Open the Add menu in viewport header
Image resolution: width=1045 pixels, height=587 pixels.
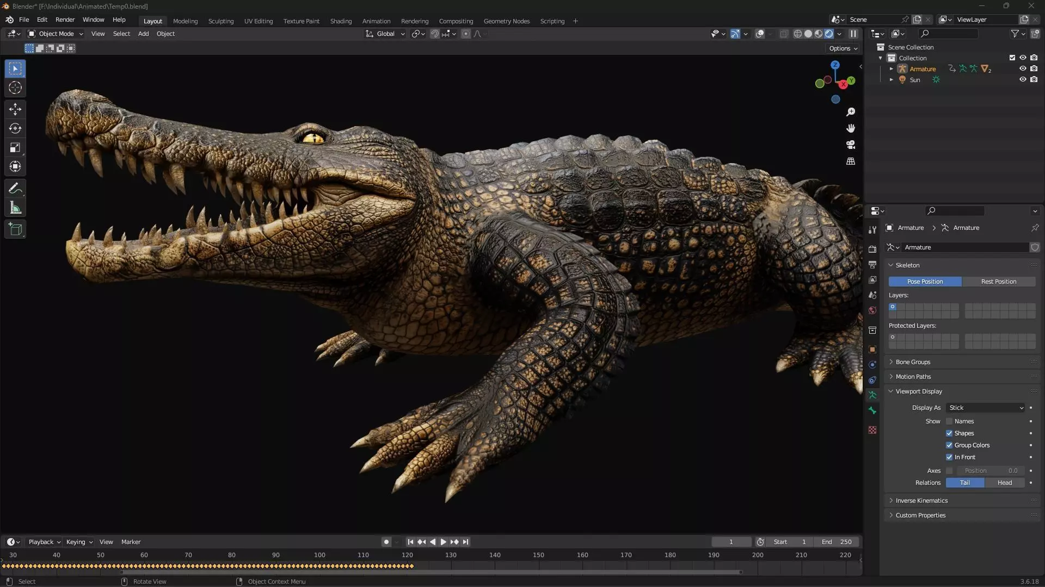143,34
